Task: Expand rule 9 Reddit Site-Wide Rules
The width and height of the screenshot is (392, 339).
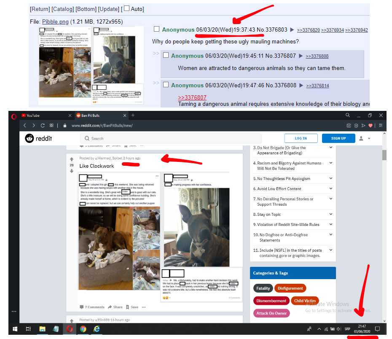Action: coord(331,224)
